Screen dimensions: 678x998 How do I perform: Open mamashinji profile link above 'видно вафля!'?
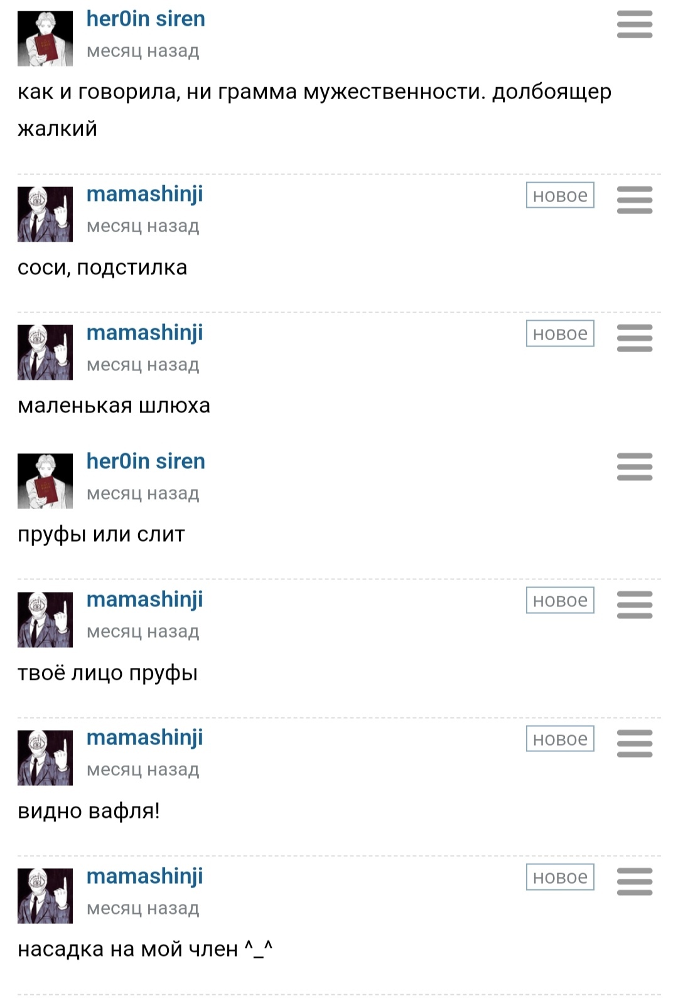[x=145, y=738]
